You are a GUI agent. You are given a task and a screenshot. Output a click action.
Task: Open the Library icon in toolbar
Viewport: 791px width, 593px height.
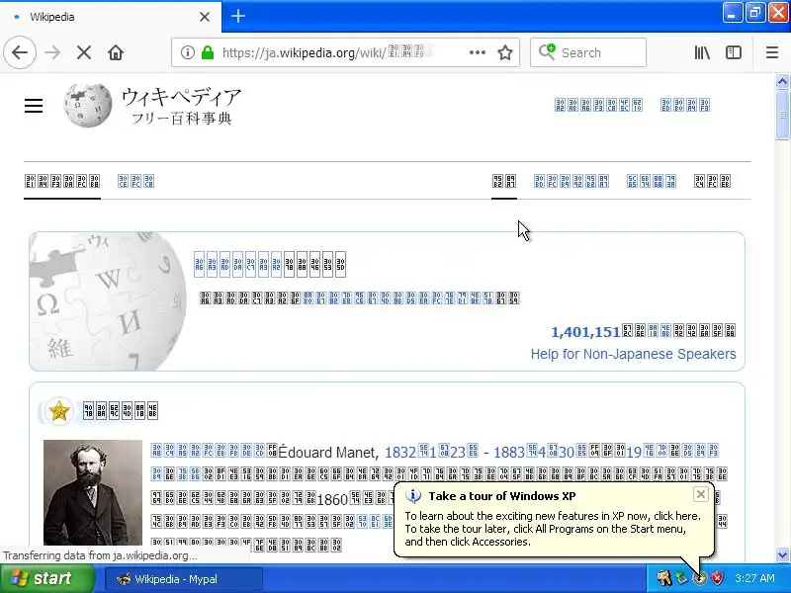click(702, 52)
